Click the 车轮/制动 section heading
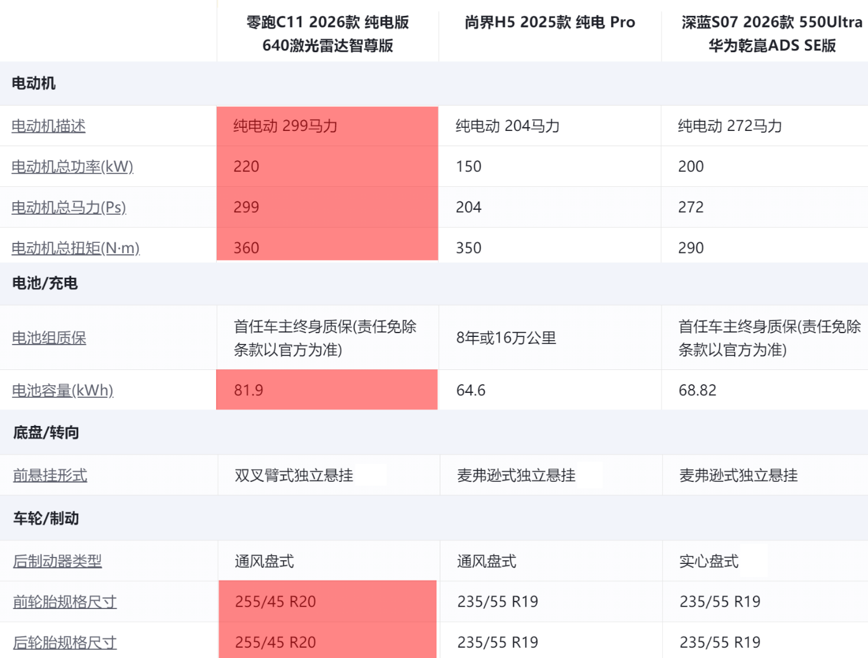 (46, 518)
